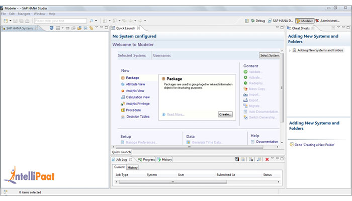The height and width of the screenshot is (201, 352).
Task: Click the Select System button
Action: [x=270, y=55]
